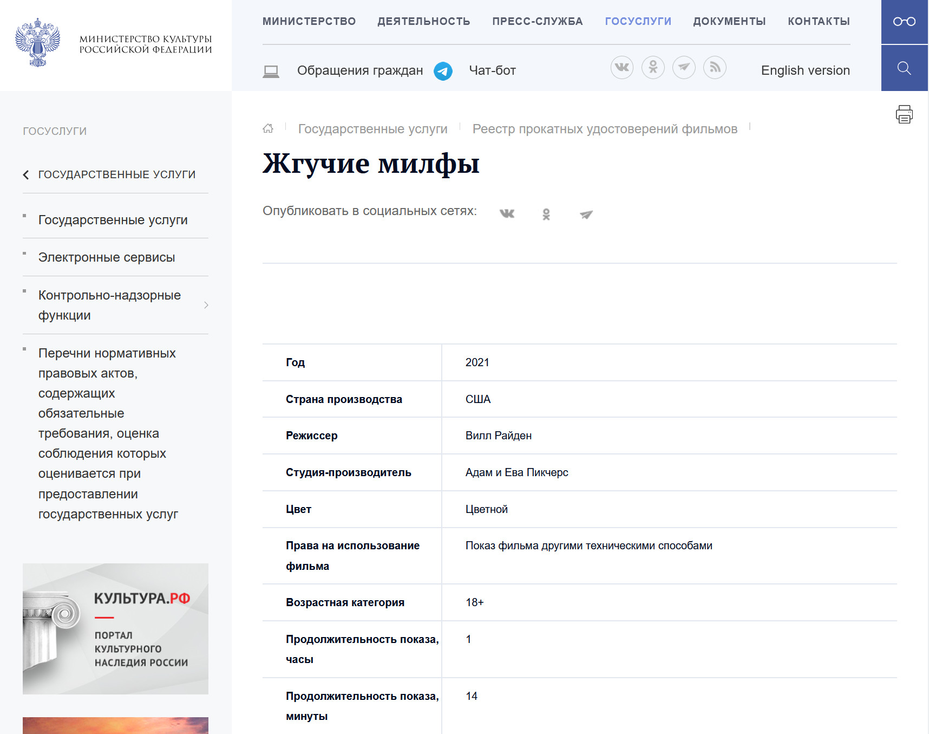Expand Контрольно-надзорные функции submenu arrow
The width and height of the screenshot is (929, 734).
click(x=206, y=306)
